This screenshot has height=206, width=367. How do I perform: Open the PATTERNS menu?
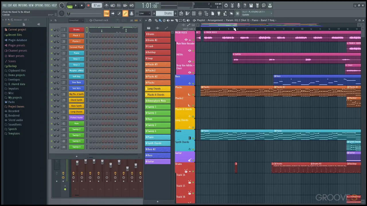[x=23, y=5]
